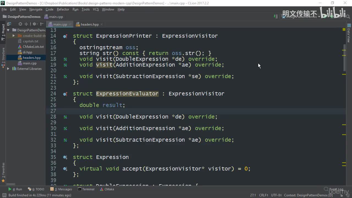Expand External Libraries node
The image size is (352, 198).
click(x=8, y=69)
